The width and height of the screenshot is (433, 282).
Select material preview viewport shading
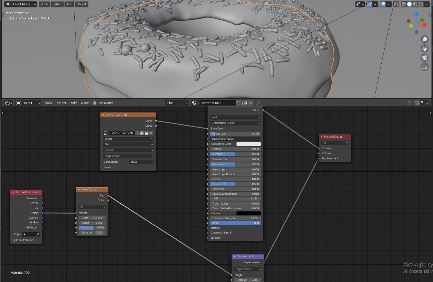tap(415, 4)
